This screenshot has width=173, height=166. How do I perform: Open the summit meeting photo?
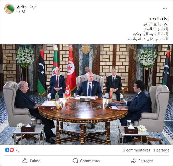(87, 94)
